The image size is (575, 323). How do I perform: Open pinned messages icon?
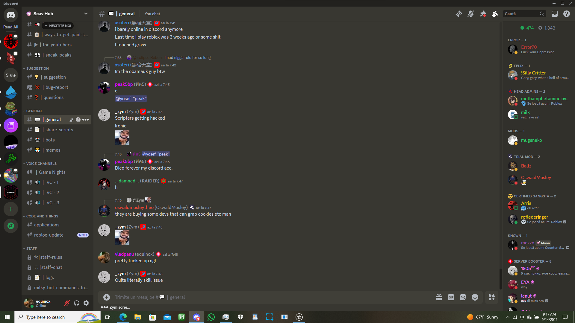pyautogui.click(x=483, y=14)
